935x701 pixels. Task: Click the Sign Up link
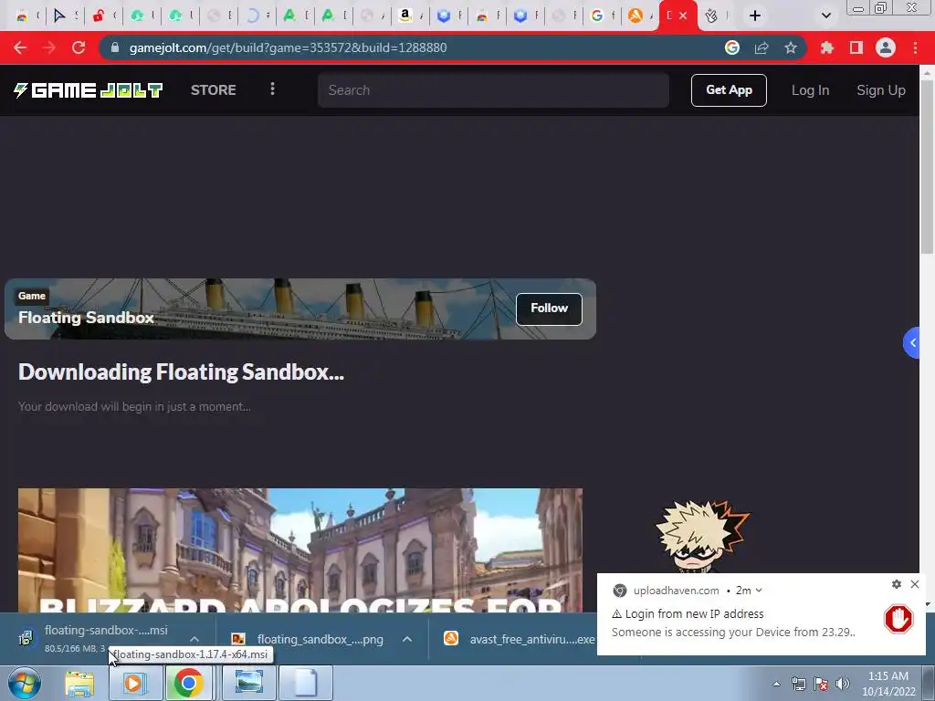(x=881, y=90)
